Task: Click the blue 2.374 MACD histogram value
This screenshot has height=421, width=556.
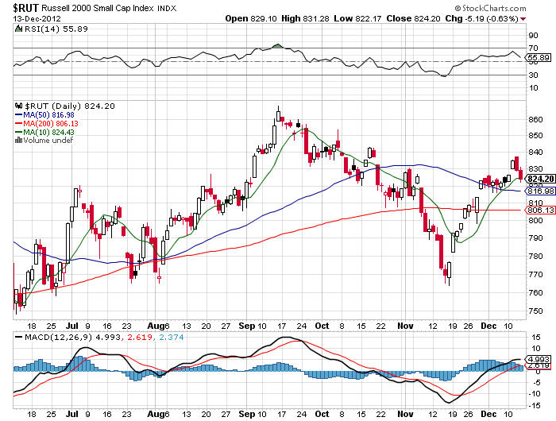Action: tap(172, 337)
